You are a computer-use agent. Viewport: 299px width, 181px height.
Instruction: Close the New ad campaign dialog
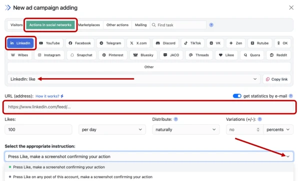click(x=291, y=7)
